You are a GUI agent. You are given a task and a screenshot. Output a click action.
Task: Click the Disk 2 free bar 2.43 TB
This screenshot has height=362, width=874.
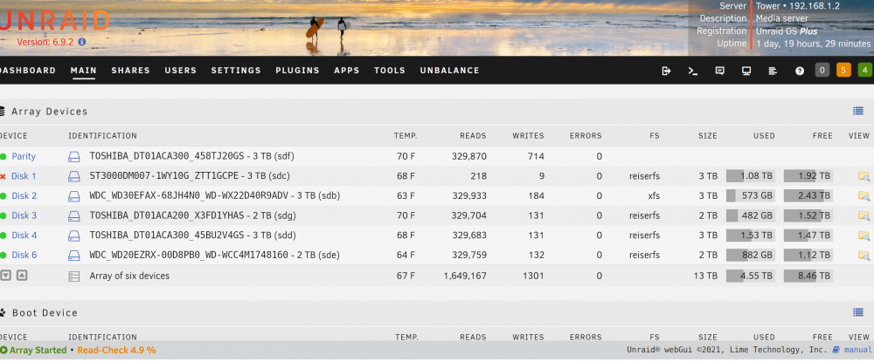(x=808, y=195)
